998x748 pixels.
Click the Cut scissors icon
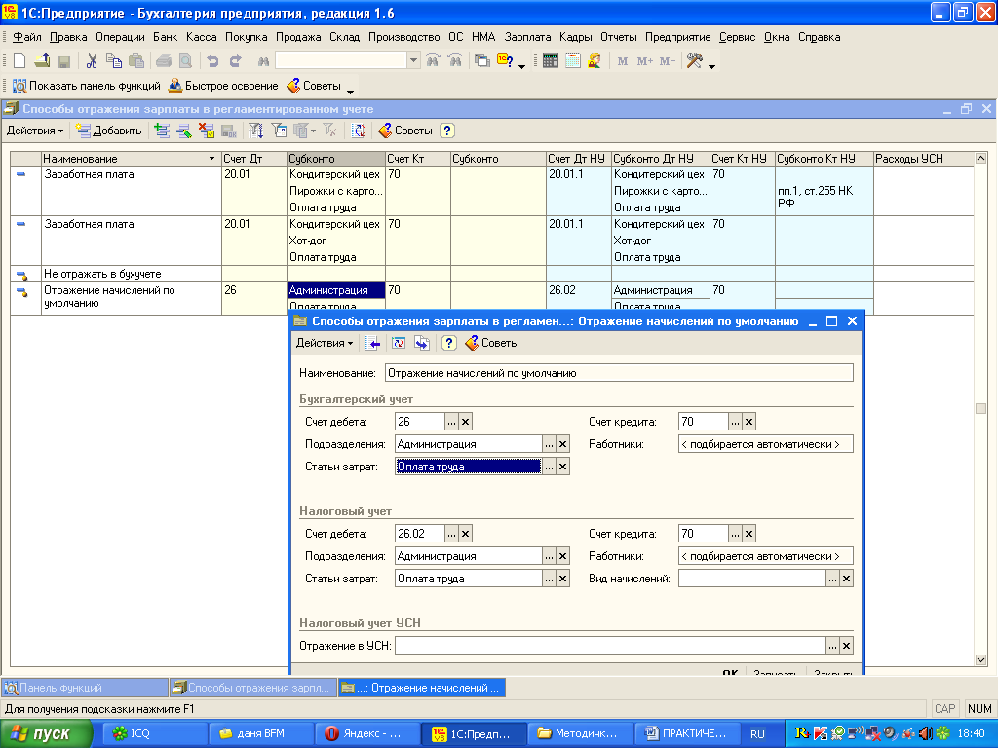pyautogui.click(x=92, y=61)
